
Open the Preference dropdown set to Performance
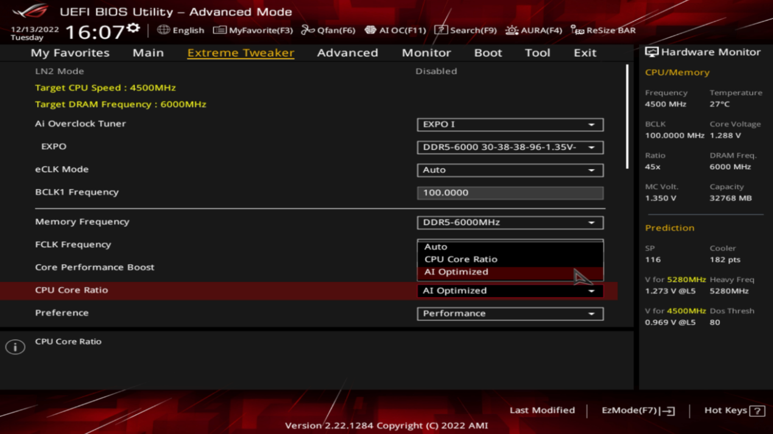(x=510, y=313)
